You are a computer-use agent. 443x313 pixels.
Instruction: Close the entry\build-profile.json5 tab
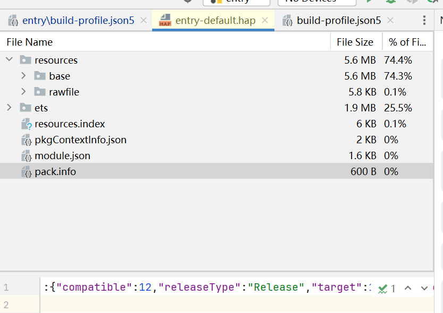pos(144,21)
